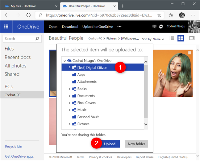The height and width of the screenshot is (161, 200).
Task: Expand the Pictures folder in tree
Action: pyautogui.click(x=69, y=124)
